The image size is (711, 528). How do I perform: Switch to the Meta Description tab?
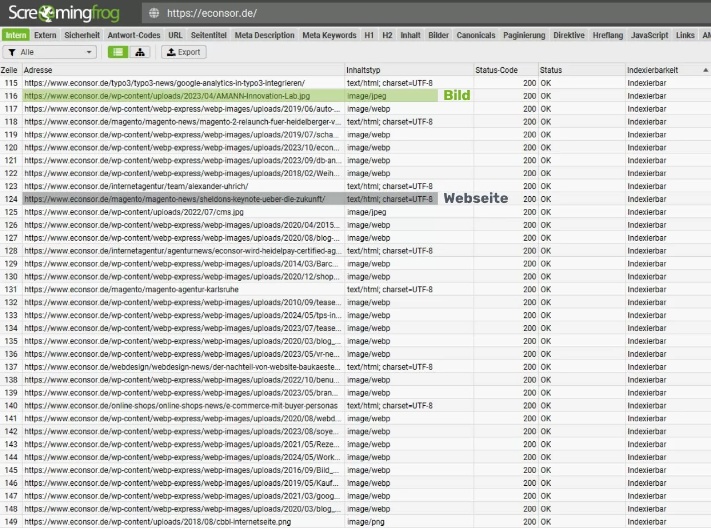tap(264, 35)
